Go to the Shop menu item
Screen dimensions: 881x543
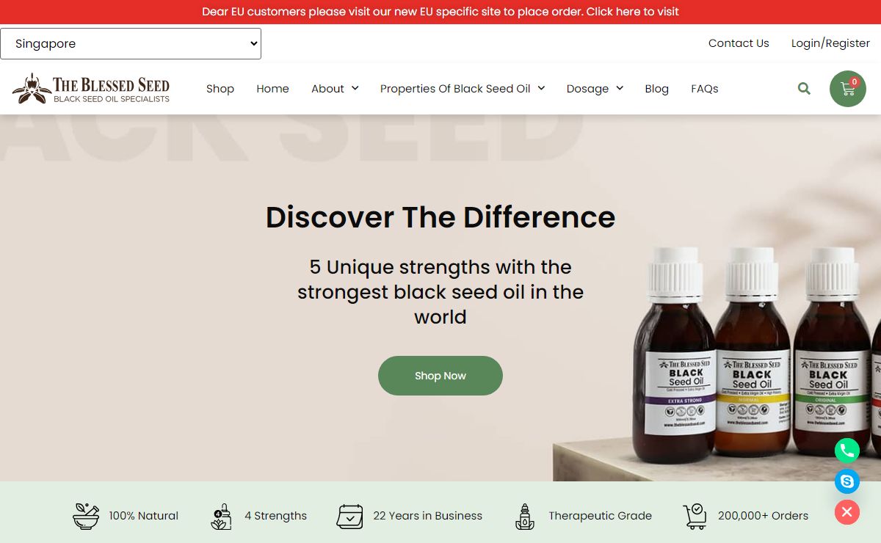(x=220, y=89)
